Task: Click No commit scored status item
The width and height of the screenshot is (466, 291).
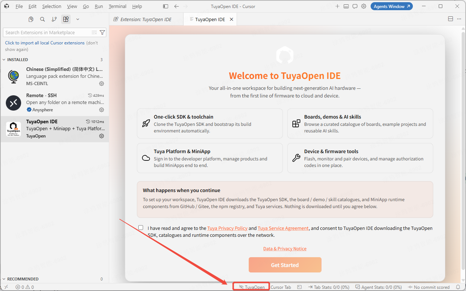Action: (x=429, y=287)
